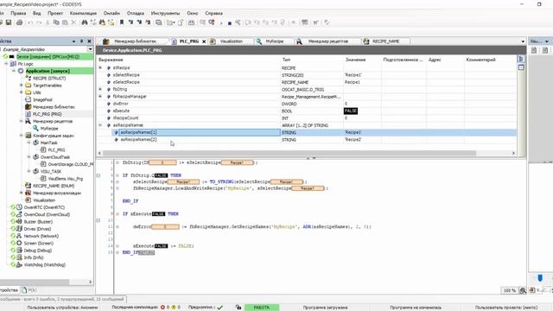Click the Paste toolbar icon
Viewport: 553px width, 311px height.
point(65,22)
